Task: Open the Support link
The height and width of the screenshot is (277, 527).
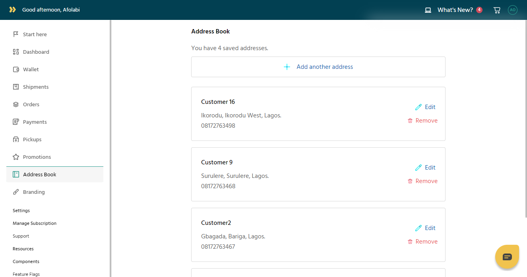Action: click(21, 236)
